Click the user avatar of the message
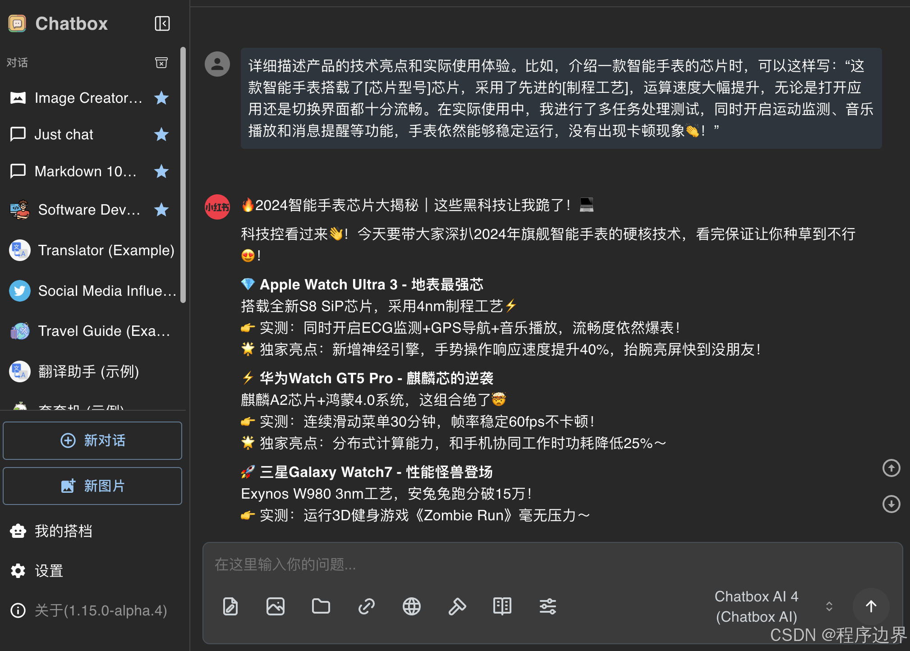This screenshot has width=910, height=651. (x=217, y=64)
